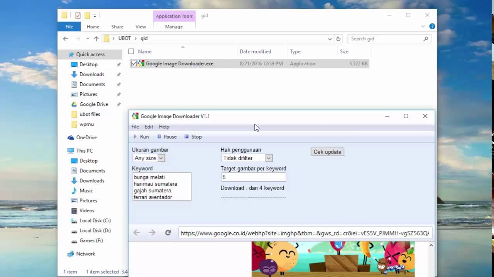Open the wpmu folder in Quick access
The height and width of the screenshot is (277, 494).
click(83, 124)
